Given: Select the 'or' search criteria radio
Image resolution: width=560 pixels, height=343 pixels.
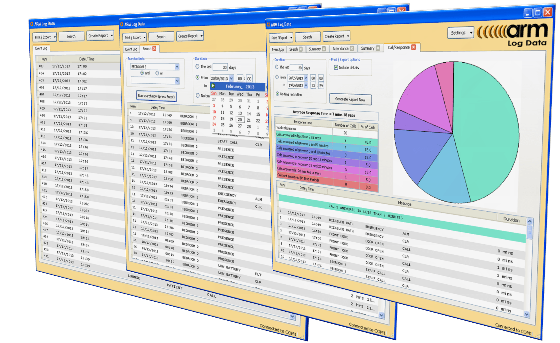Looking at the screenshot, I should tap(157, 73).
